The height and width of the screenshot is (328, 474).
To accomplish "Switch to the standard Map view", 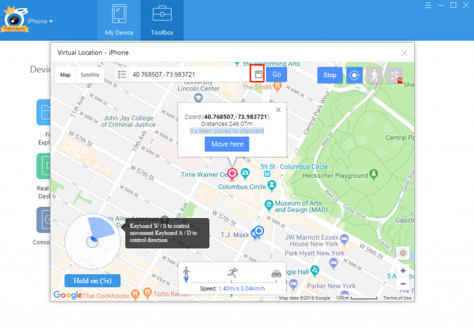I will tap(65, 75).
